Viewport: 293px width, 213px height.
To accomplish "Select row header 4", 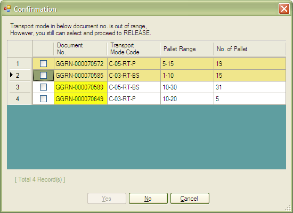I will point(20,99).
